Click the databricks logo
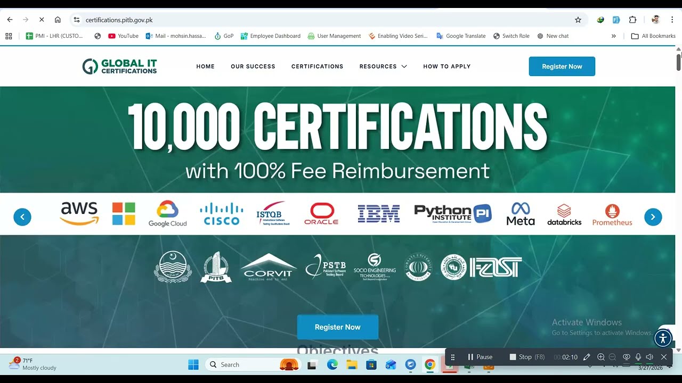 pyautogui.click(x=564, y=214)
